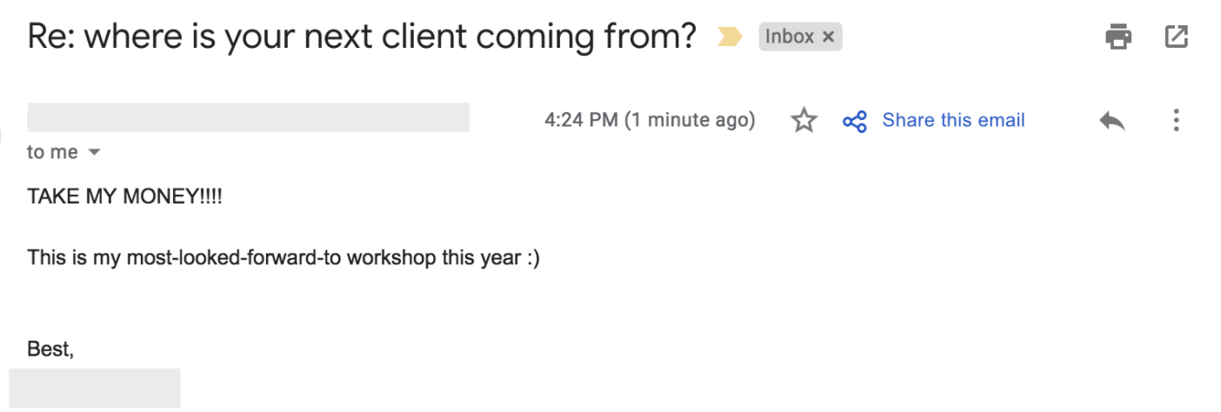Expand recipient details arrow beside to me
This screenshot has width=1221, height=412.
click(94, 153)
